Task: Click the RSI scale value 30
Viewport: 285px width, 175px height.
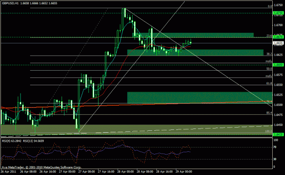Action: tap(275, 159)
